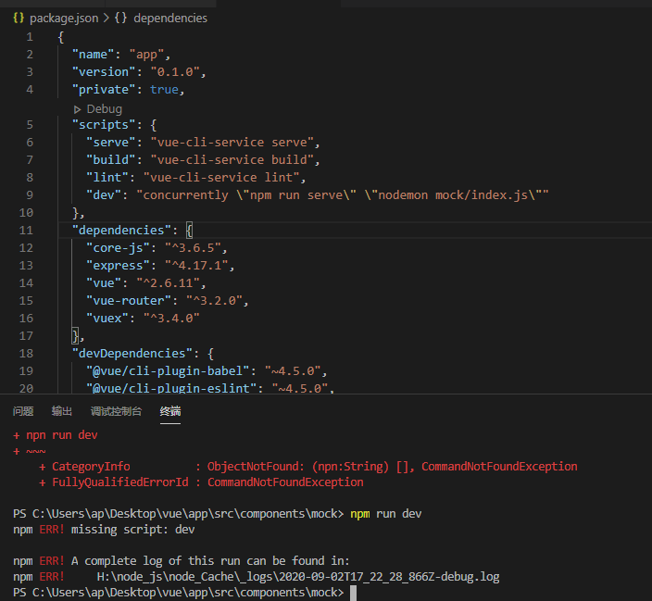This screenshot has height=601, width=652.
Task: Click the red "npn run dev" terminal line
Action: [x=56, y=435]
